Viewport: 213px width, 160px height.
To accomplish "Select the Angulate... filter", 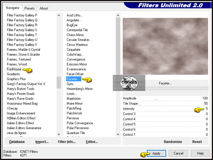I will point(74,20).
